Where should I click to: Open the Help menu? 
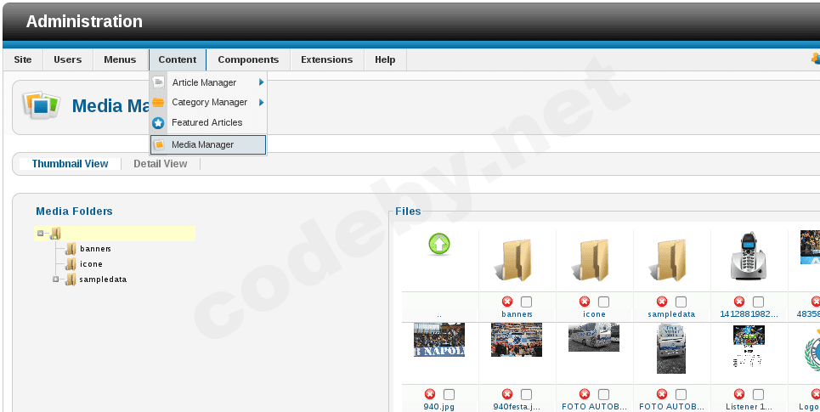(385, 59)
